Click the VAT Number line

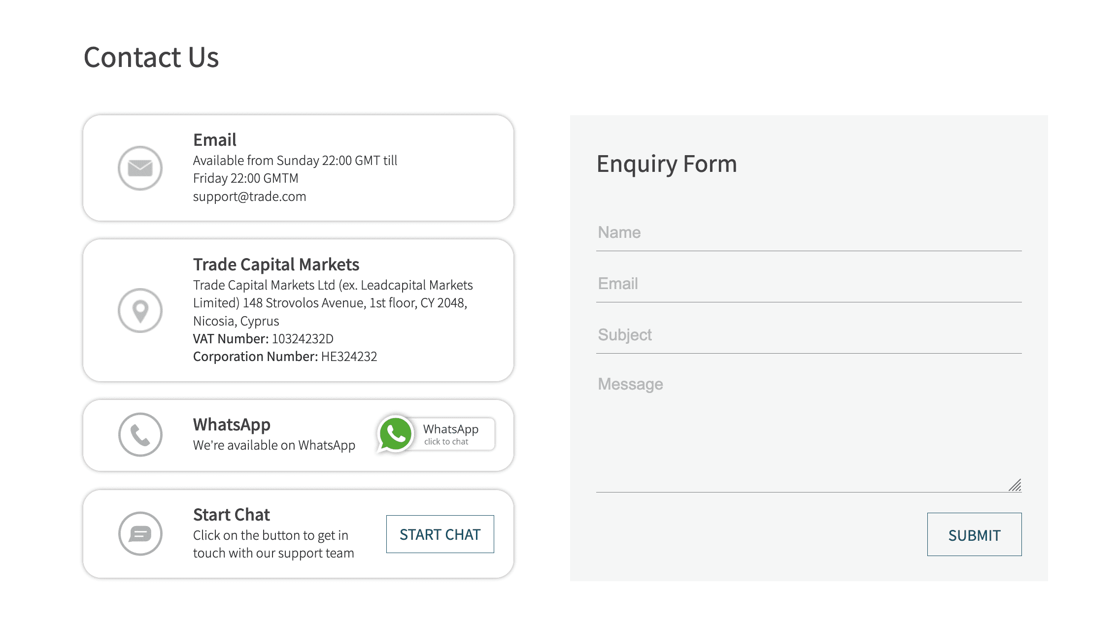(x=263, y=339)
